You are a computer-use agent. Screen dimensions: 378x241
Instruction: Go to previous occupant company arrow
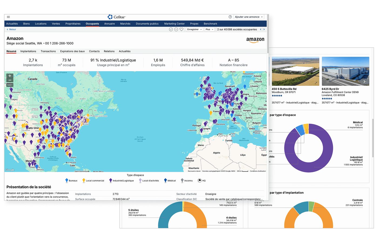(x=261, y=29)
